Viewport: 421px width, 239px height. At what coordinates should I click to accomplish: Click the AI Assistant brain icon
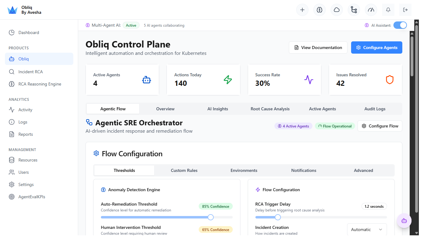(x=367, y=25)
